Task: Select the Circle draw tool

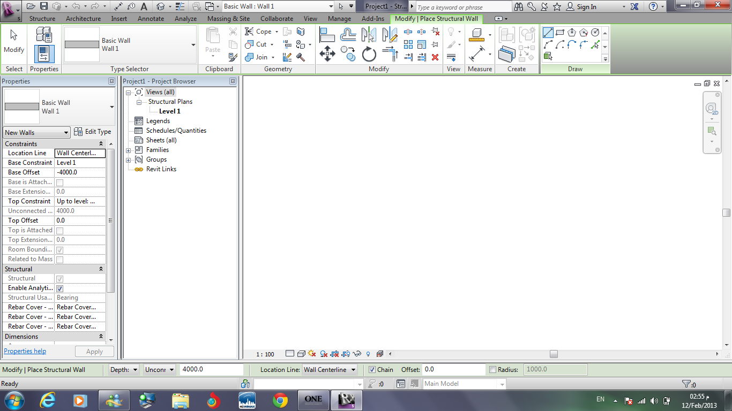Action: pos(595,33)
